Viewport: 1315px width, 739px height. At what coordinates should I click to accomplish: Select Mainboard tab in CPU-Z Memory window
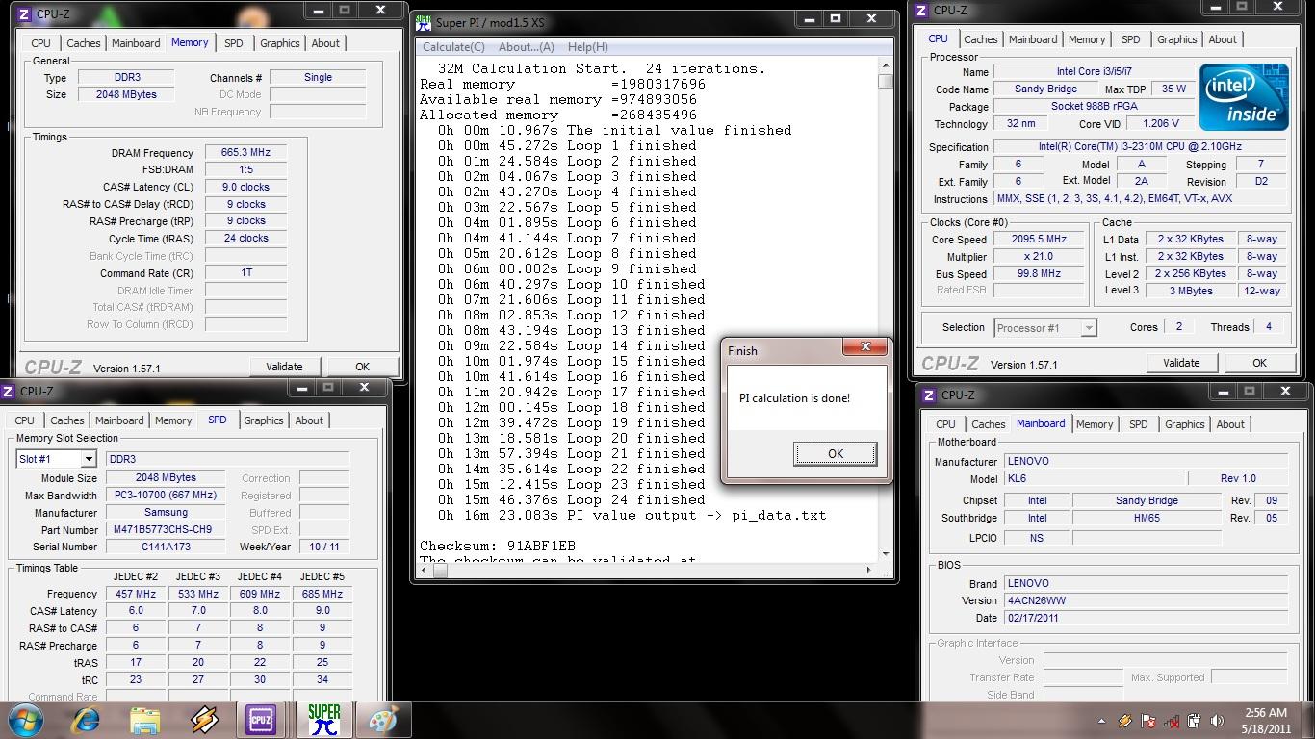(x=136, y=43)
